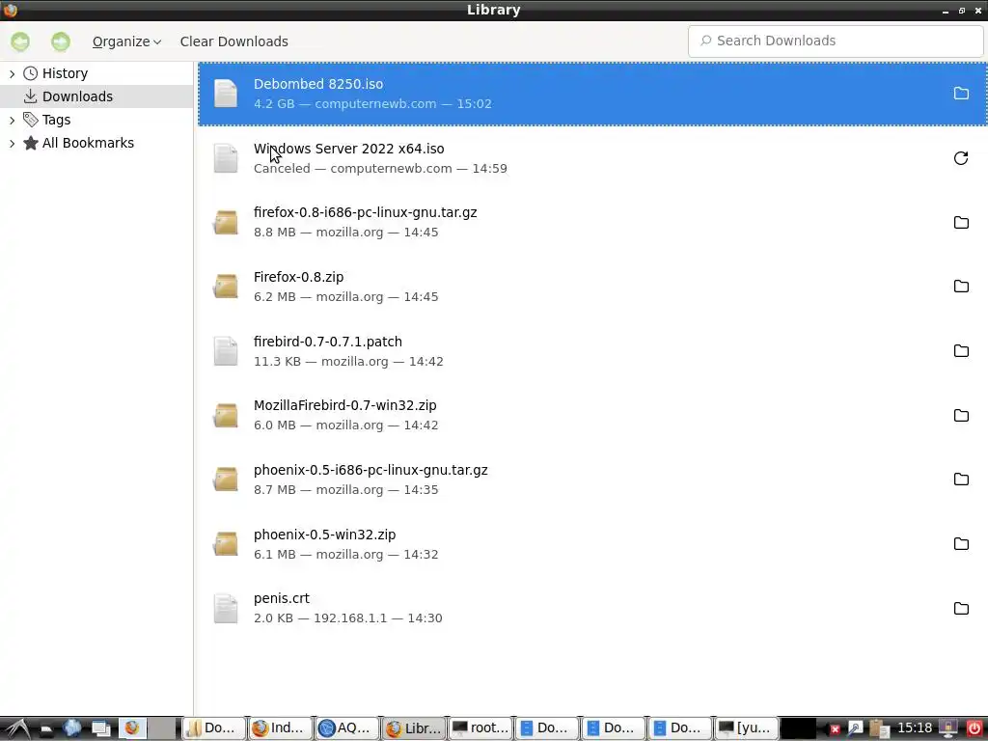Screen dimensions: 988x741
Task: Select the firebird-0.7-0.7.1.patch file name
Action: pos(328,342)
